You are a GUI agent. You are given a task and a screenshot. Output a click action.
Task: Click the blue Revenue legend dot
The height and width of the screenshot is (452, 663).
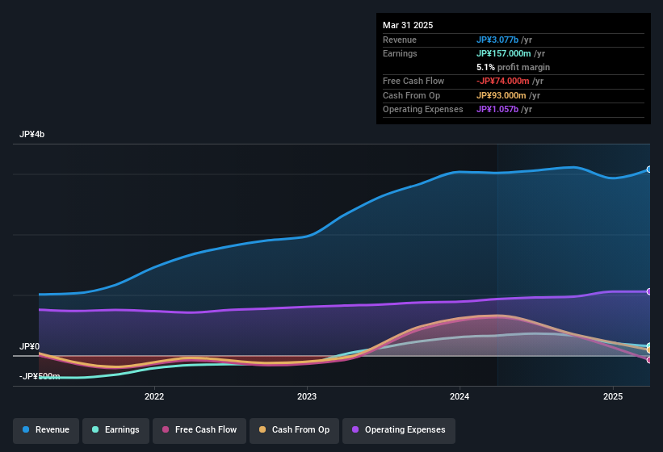pos(26,429)
